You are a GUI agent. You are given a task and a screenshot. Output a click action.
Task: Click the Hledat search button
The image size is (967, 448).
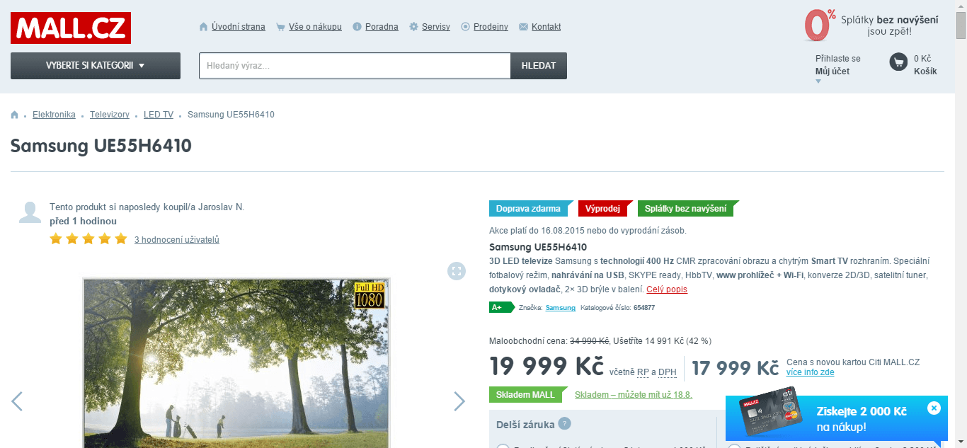[539, 66]
